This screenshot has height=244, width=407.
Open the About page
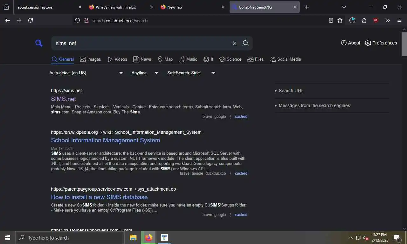pos(351,43)
